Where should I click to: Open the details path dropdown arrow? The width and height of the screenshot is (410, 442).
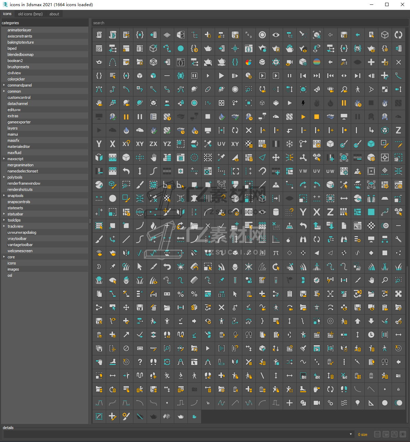pos(350,434)
